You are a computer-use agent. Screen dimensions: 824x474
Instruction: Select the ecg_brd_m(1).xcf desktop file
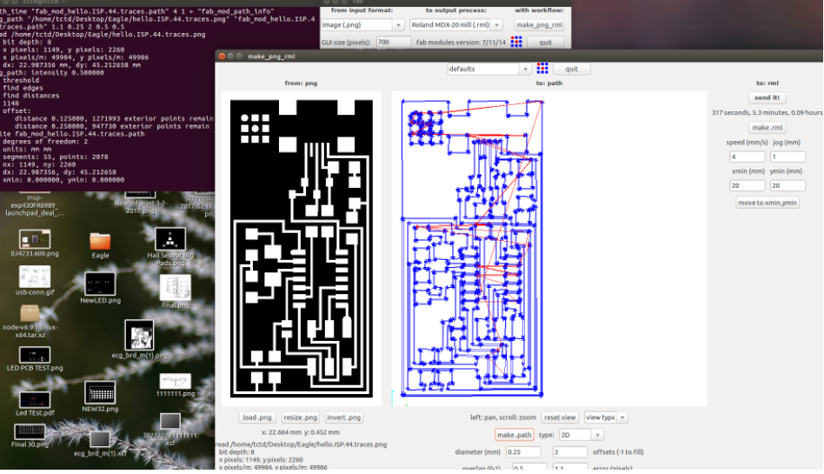[100, 444]
